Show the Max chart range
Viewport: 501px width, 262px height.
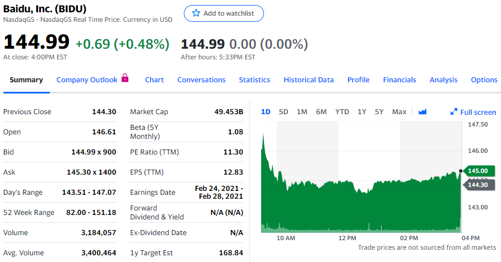(x=399, y=112)
